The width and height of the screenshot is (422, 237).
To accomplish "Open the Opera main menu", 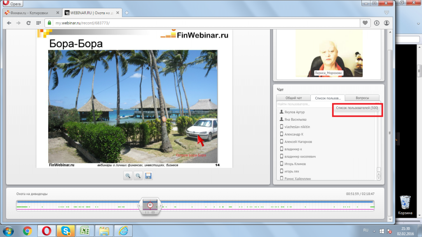I will [x=12, y=4].
